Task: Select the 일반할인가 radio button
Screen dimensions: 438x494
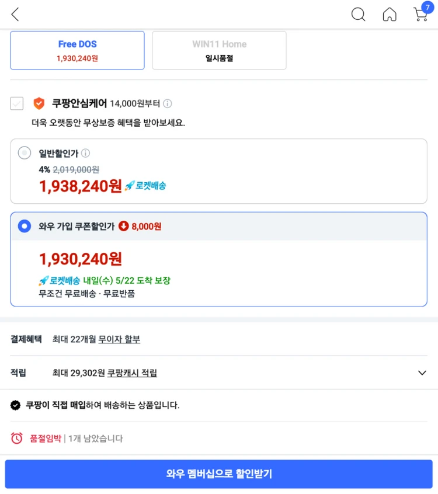Action: 25,153
